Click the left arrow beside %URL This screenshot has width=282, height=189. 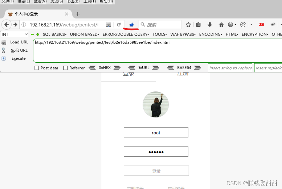[x=132, y=68]
